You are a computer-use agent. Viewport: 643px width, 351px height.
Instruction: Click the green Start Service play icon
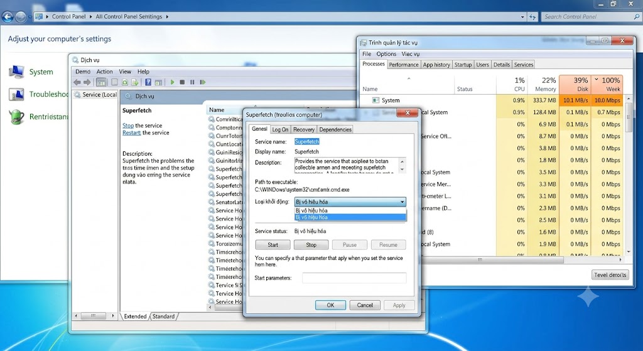[x=172, y=82]
